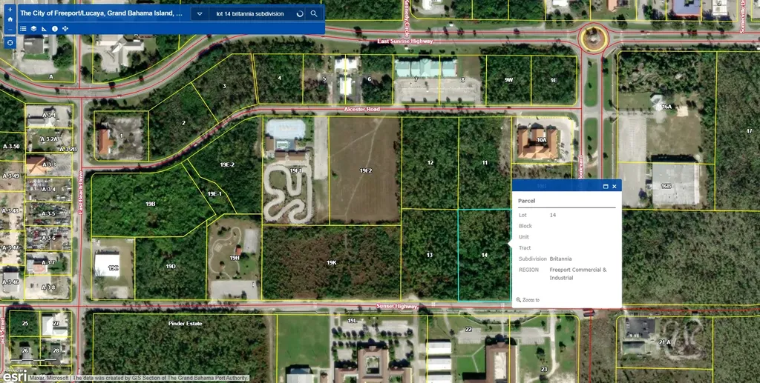
Task: Choose parcel 19E-1
Action: tap(214, 193)
